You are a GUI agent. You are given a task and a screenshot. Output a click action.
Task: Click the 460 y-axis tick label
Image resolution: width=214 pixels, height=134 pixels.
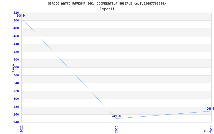(16, 36)
